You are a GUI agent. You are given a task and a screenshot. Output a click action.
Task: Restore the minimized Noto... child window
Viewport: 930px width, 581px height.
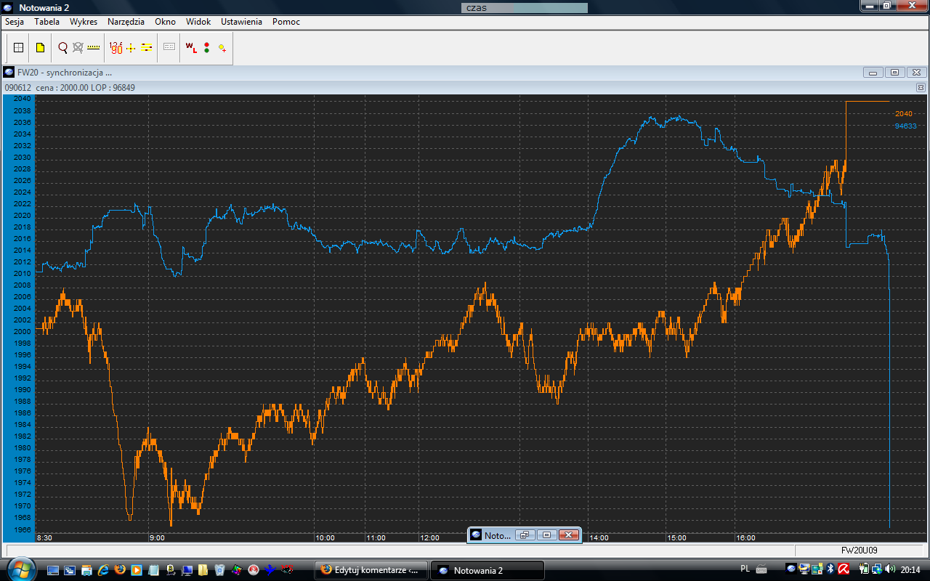(x=525, y=535)
